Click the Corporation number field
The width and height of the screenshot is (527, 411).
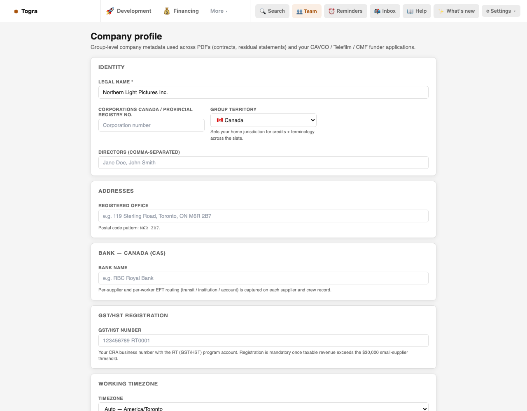pyautogui.click(x=152, y=125)
